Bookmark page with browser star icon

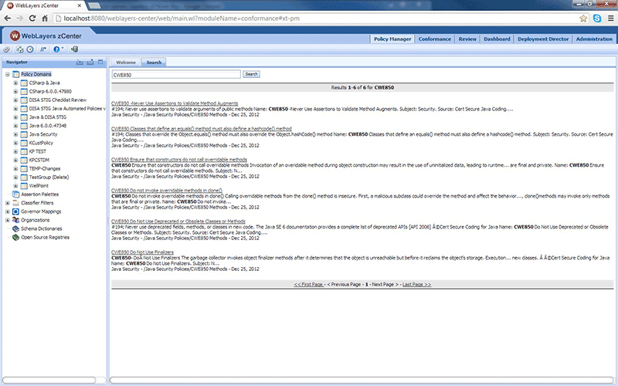point(583,18)
